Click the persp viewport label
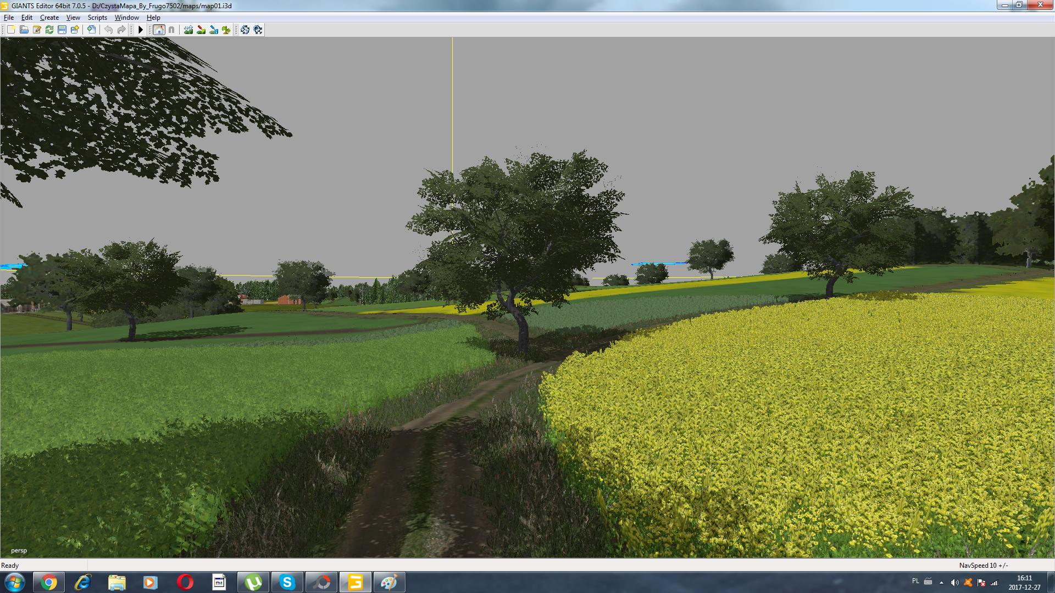Viewport: 1055px width, 593px height. [19, 550]
